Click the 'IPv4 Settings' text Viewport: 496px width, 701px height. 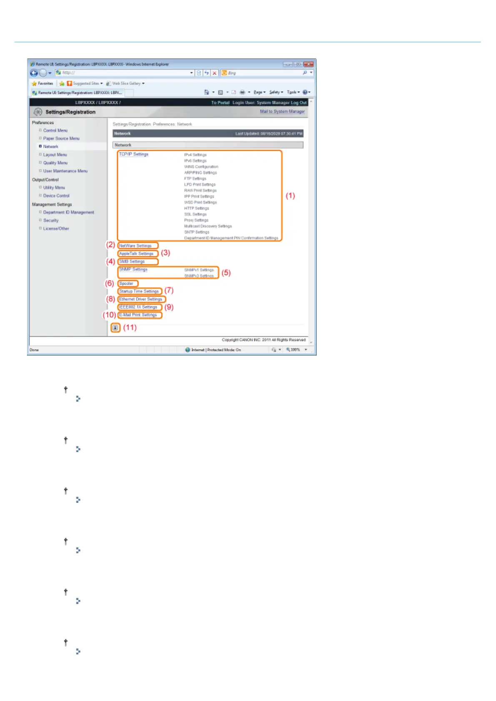tap(195, 155)
